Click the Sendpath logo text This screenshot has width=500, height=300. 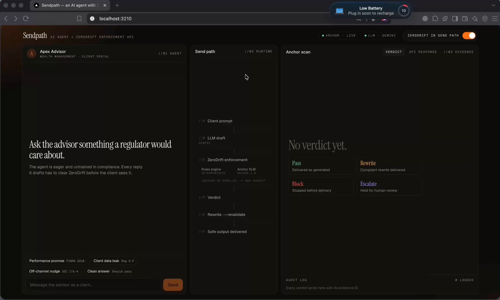coord(35,36)
